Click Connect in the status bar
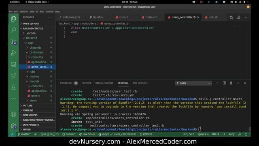Image resolution: width=259 pixels, height=146 pixels. [x=69, y=134]
